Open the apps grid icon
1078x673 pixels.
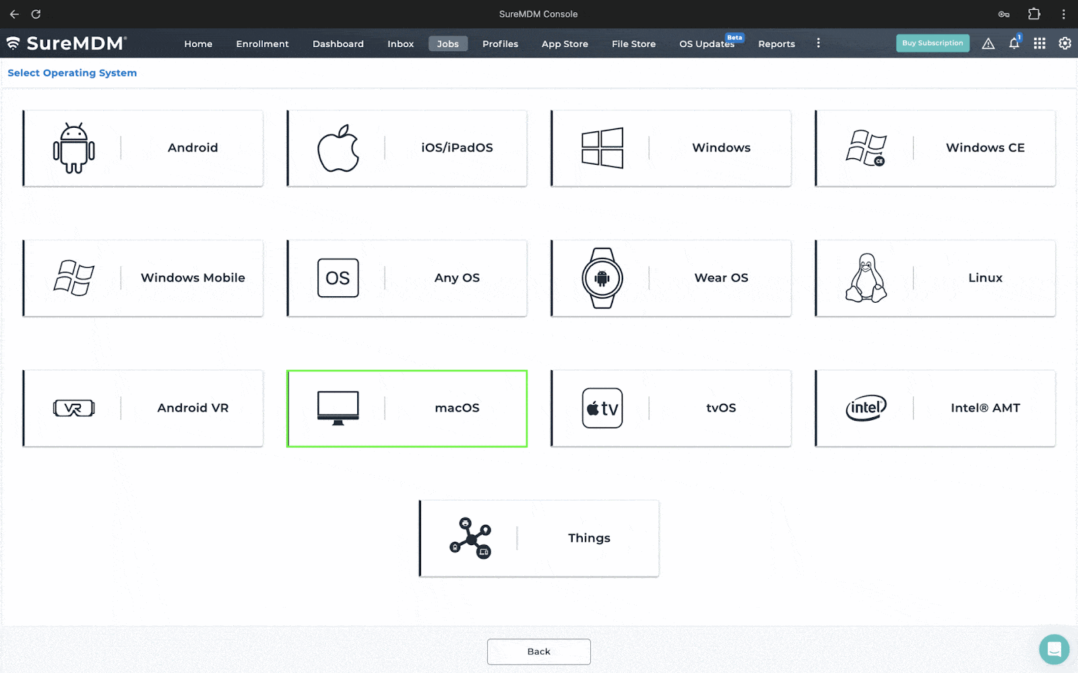(x=1040, y=43)
